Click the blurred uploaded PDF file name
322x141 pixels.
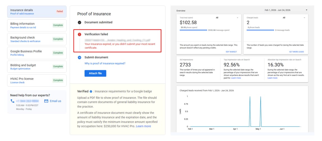coord(117,40)
